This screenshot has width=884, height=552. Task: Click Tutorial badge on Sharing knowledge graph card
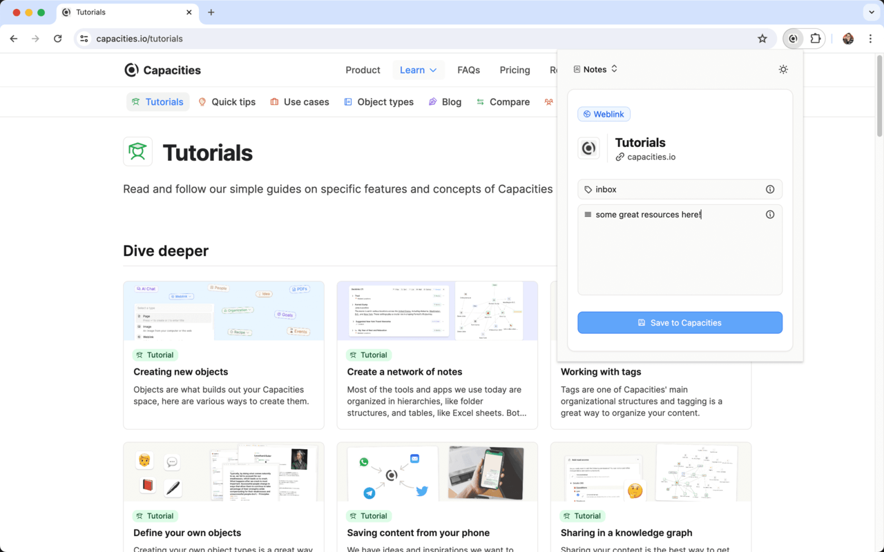pyautogui.click(x=583, y=515)
